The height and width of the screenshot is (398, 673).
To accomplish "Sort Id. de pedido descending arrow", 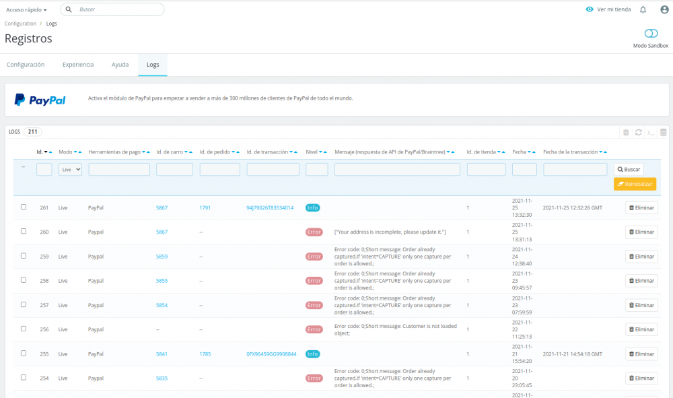I will 234,152.
